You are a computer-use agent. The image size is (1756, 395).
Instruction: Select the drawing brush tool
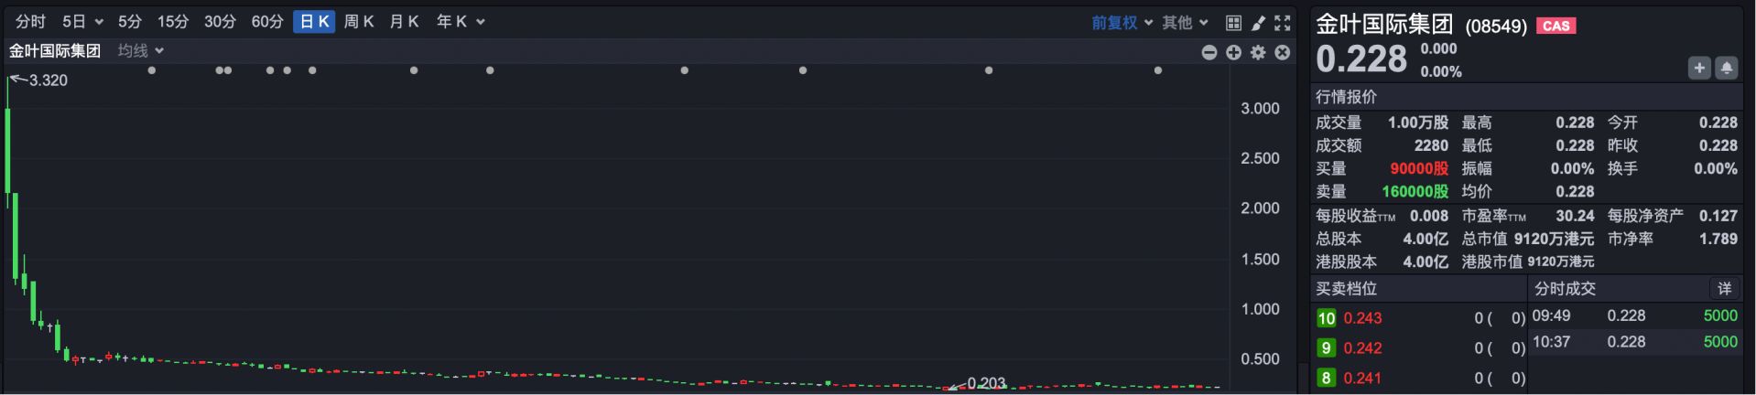pos(1258,23)
